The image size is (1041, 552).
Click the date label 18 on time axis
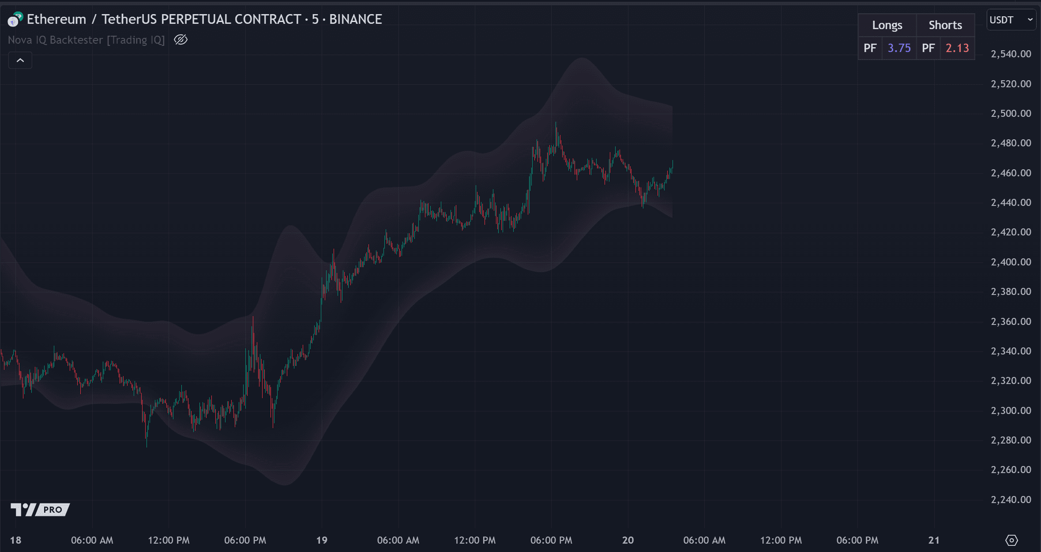tap(15, 540)
